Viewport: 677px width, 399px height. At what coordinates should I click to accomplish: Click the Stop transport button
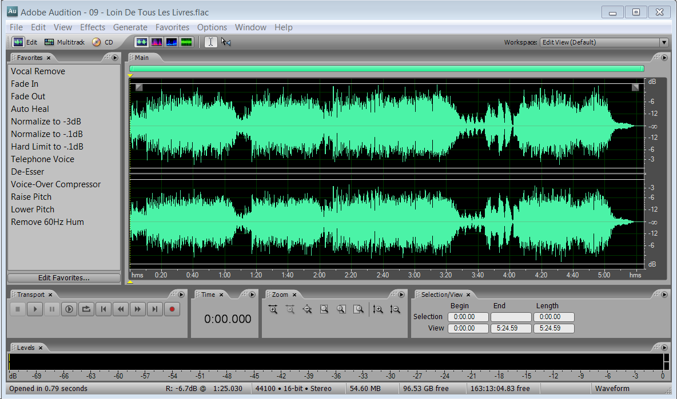click(x=18, y=309)
